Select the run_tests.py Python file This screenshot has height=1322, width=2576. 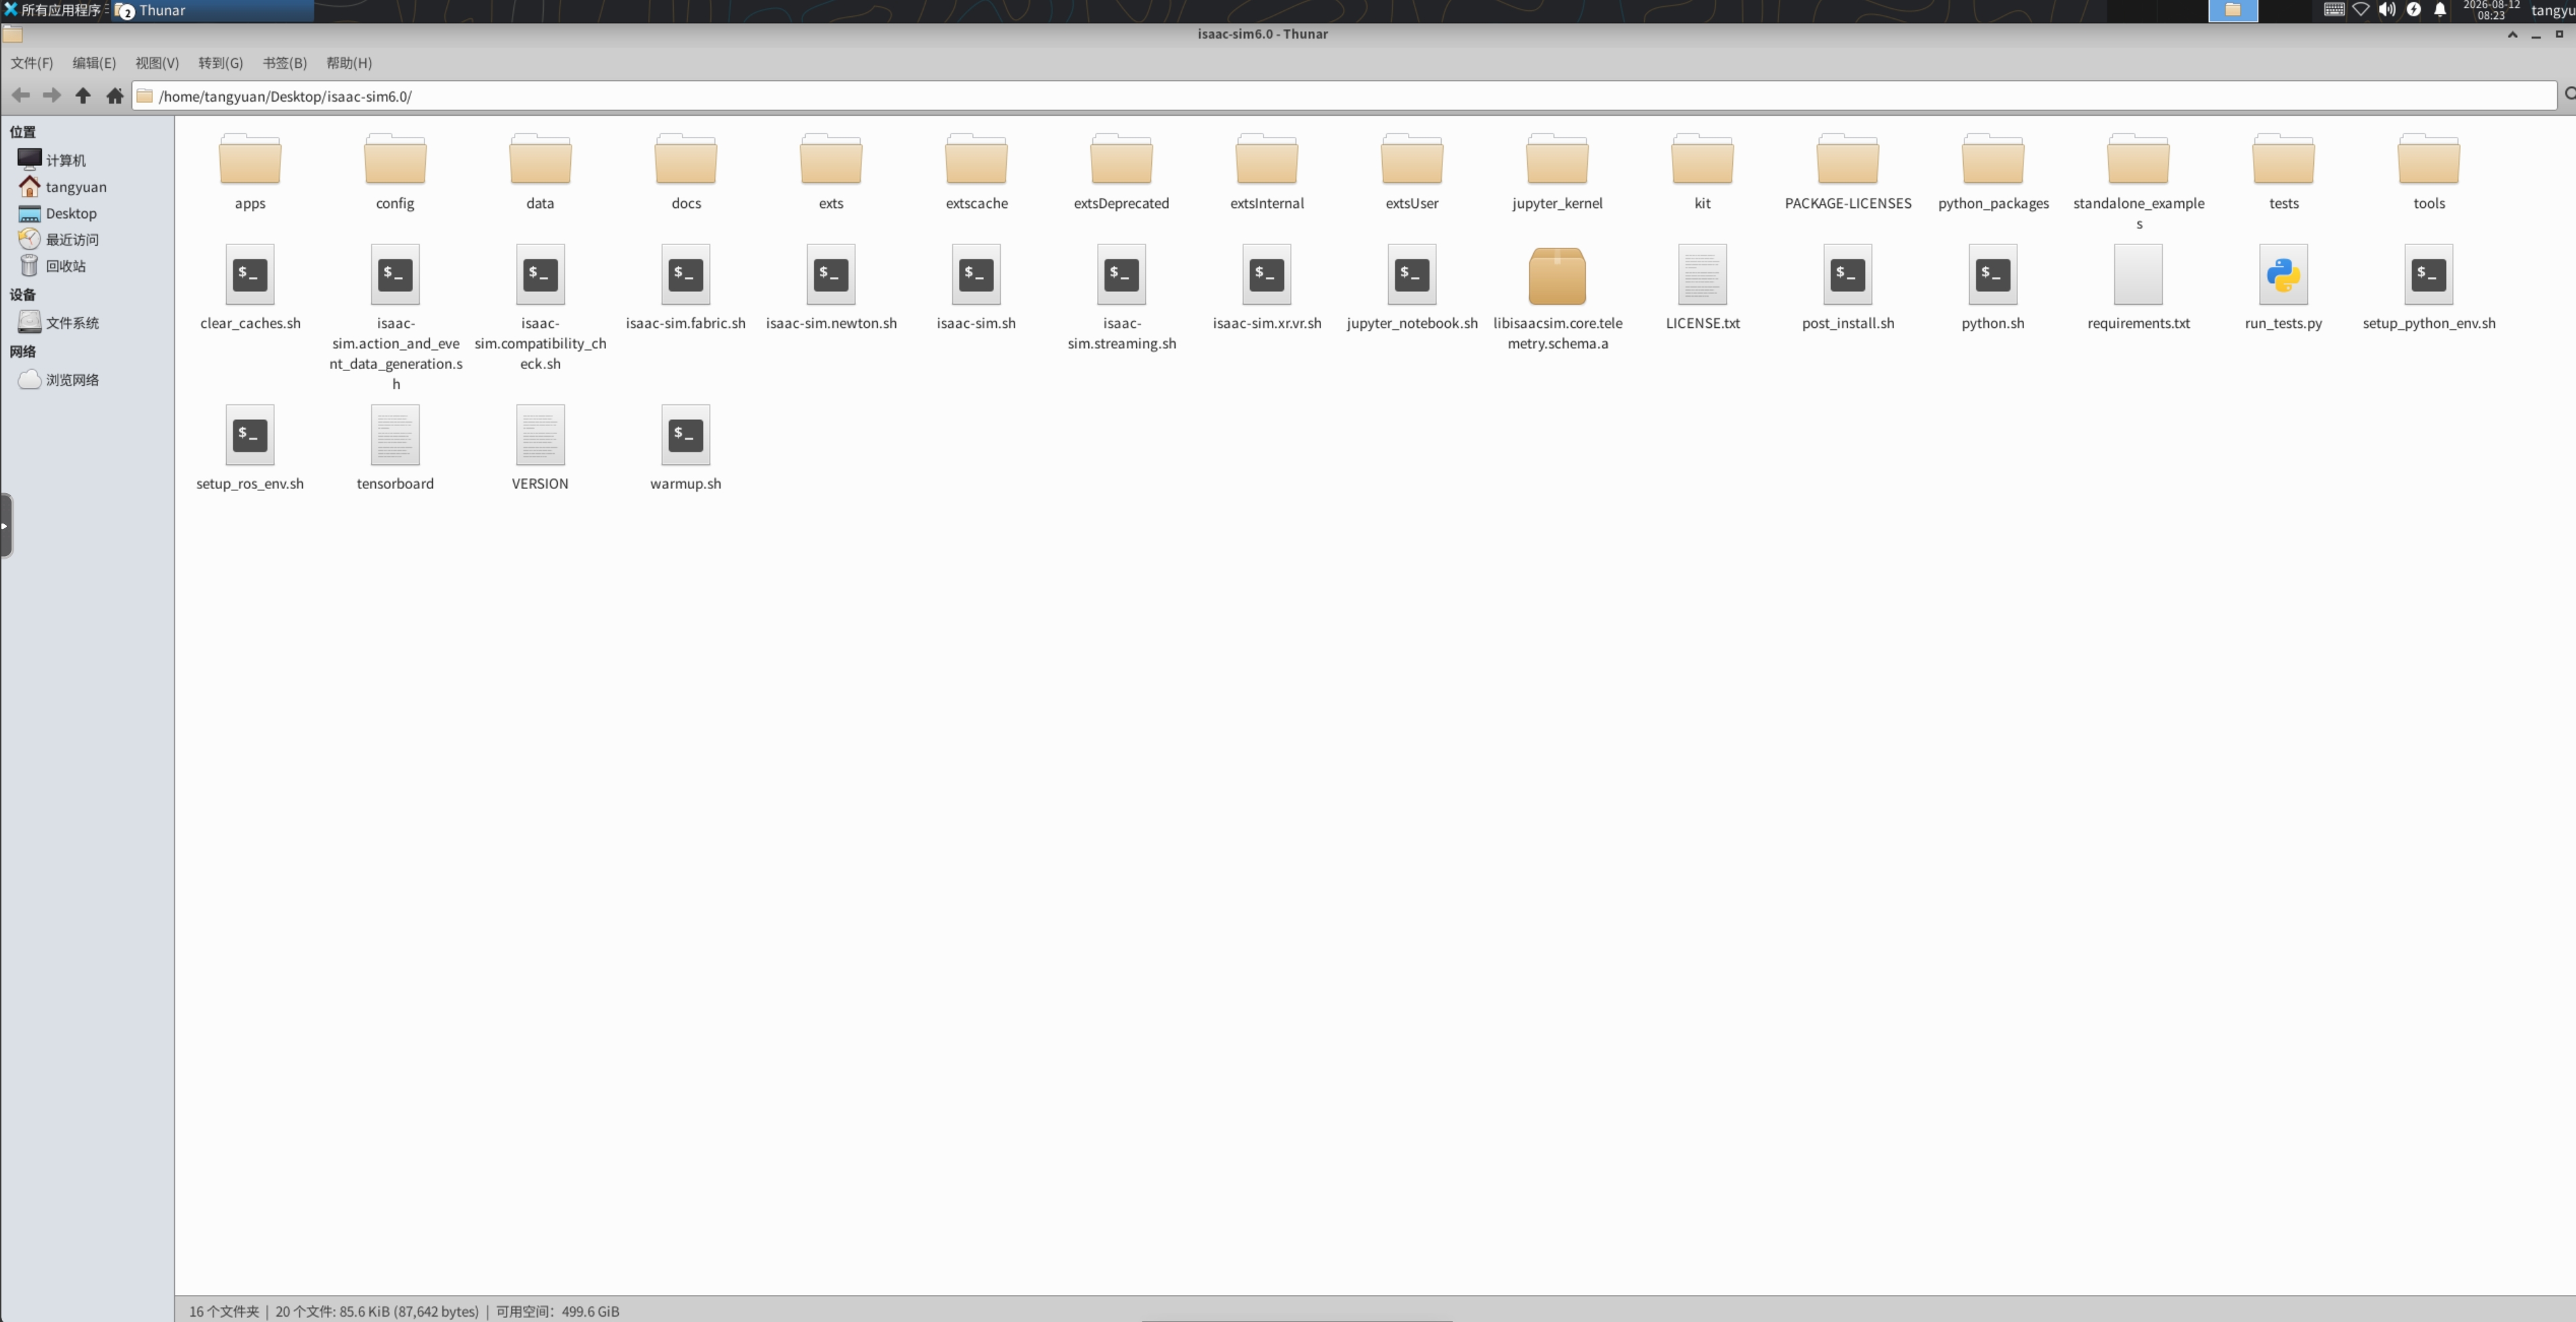[2283, 275]
